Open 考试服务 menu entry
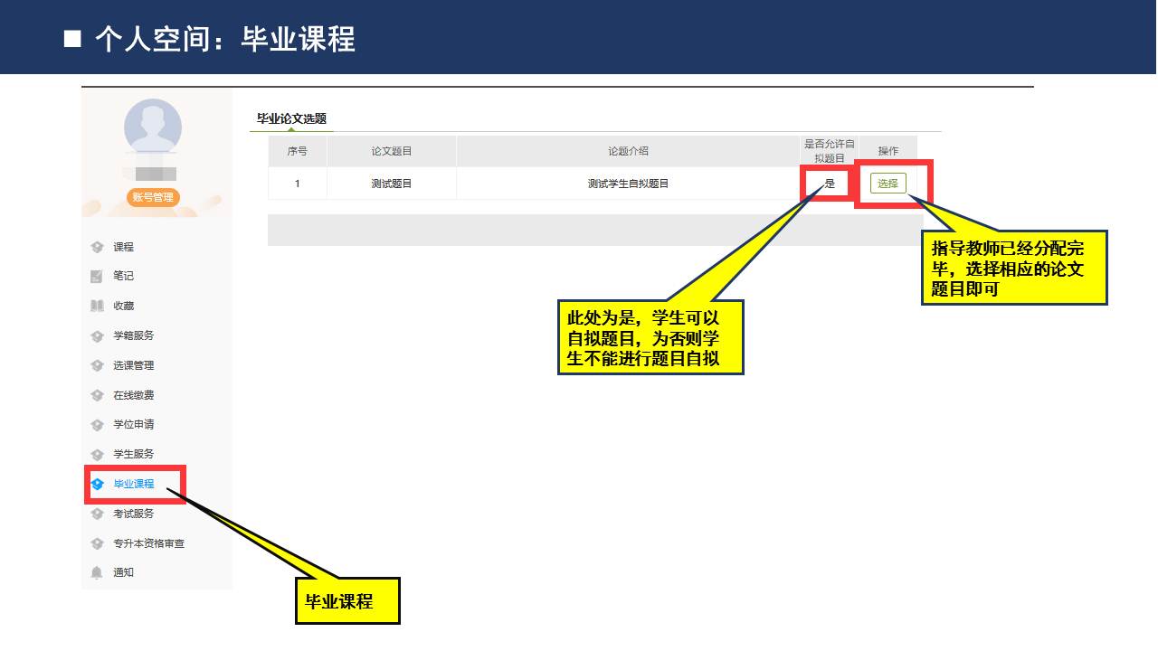This screenshot has height=651, width=1158. tap(133, 514)
